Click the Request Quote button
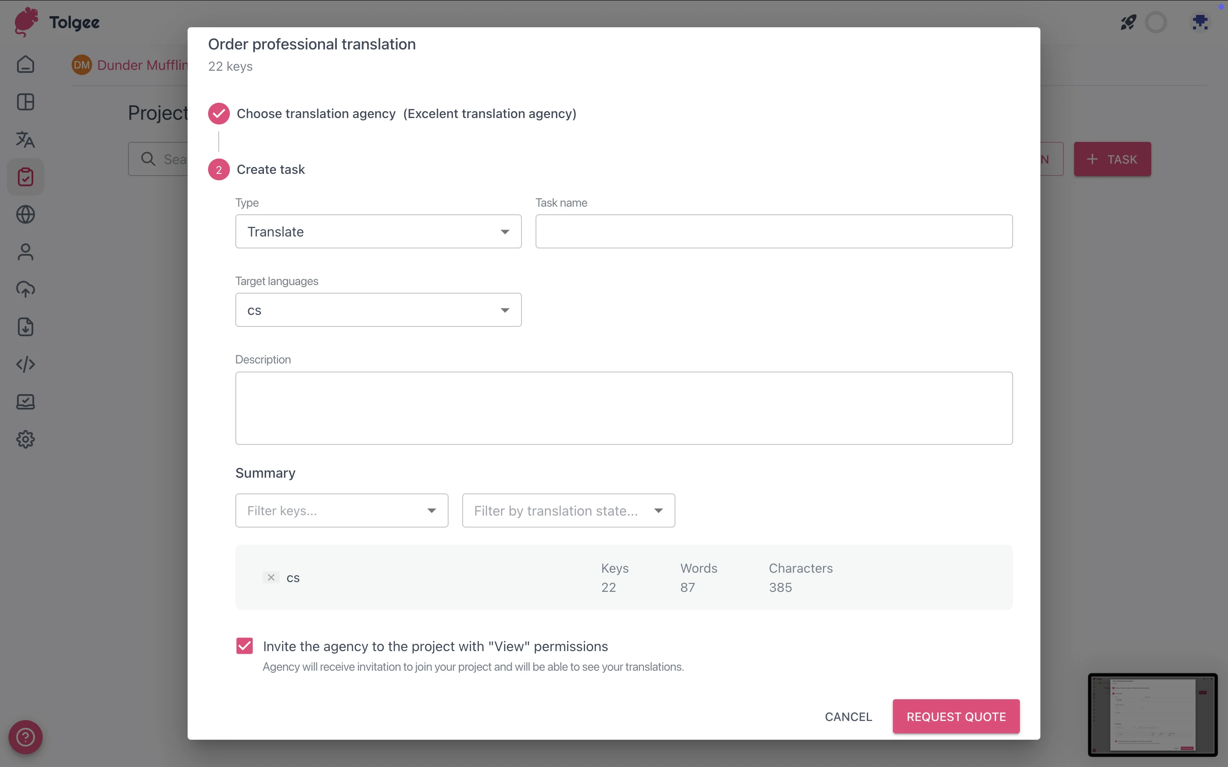The image size is (1228, 767). coord(956,716)
